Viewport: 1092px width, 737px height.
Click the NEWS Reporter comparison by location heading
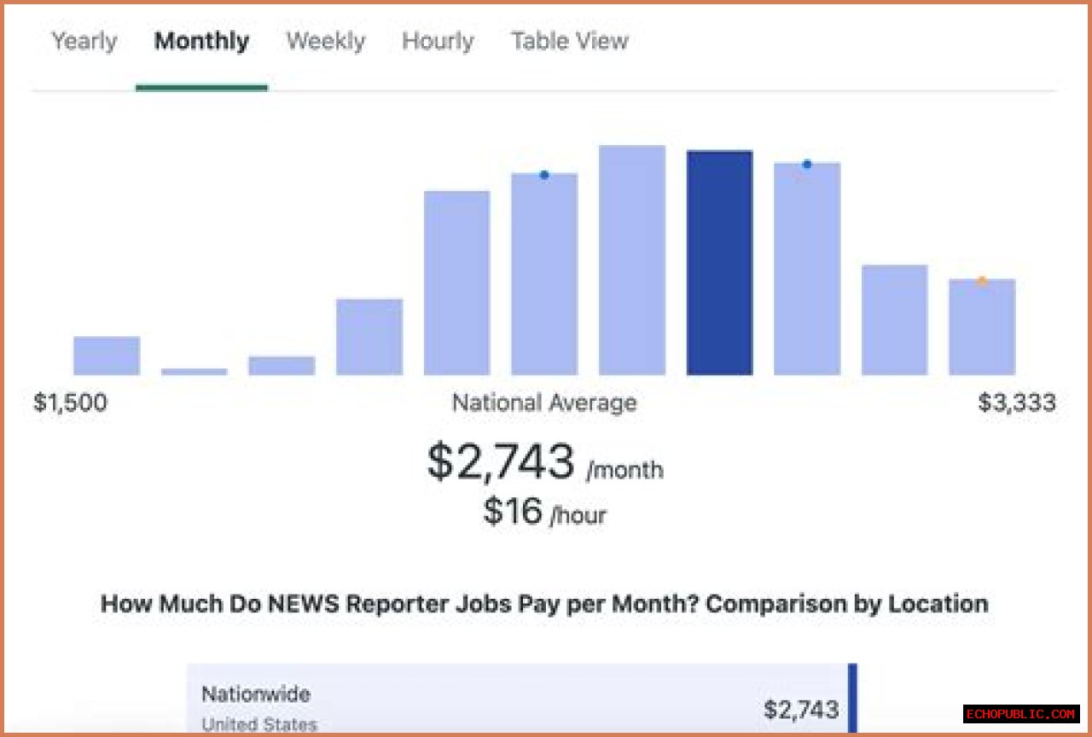[544, 604]
